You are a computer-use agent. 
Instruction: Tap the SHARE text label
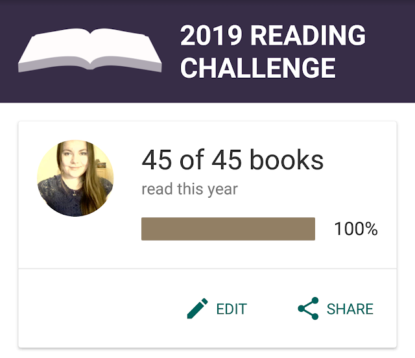(350, 309)
